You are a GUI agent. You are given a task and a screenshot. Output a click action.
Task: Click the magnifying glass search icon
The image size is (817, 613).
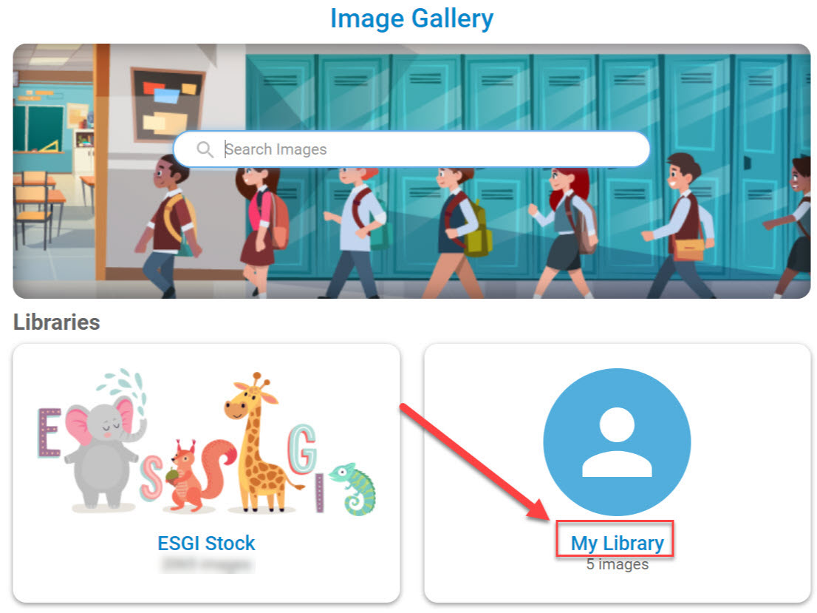coord(205,149)
